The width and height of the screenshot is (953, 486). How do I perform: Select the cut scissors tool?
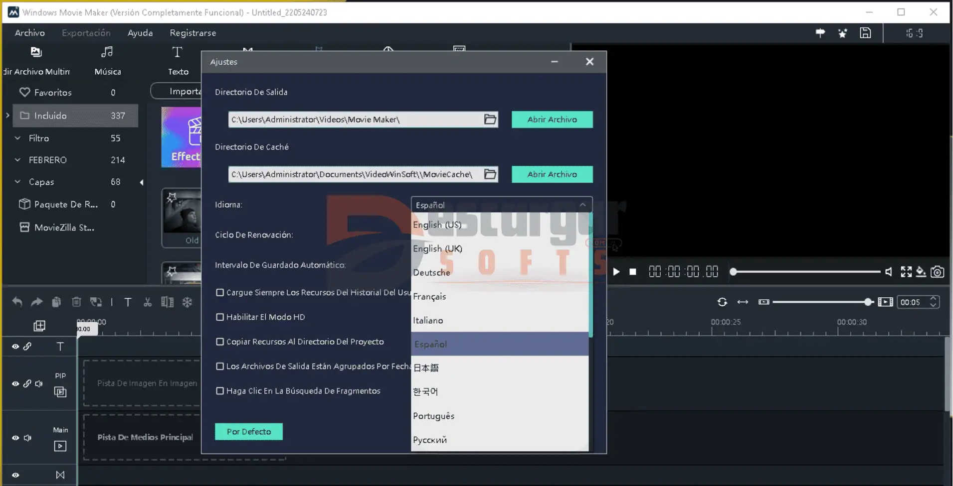click(x=148, y=302)
